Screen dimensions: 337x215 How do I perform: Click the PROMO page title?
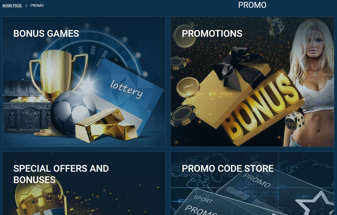click(x=252, y=5)
